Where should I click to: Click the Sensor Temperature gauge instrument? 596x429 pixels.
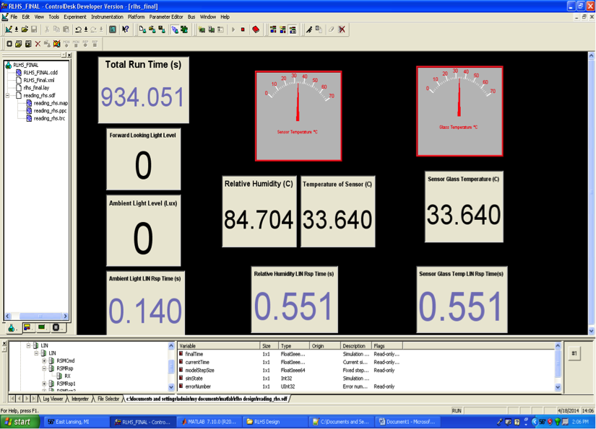coord(298,115)
